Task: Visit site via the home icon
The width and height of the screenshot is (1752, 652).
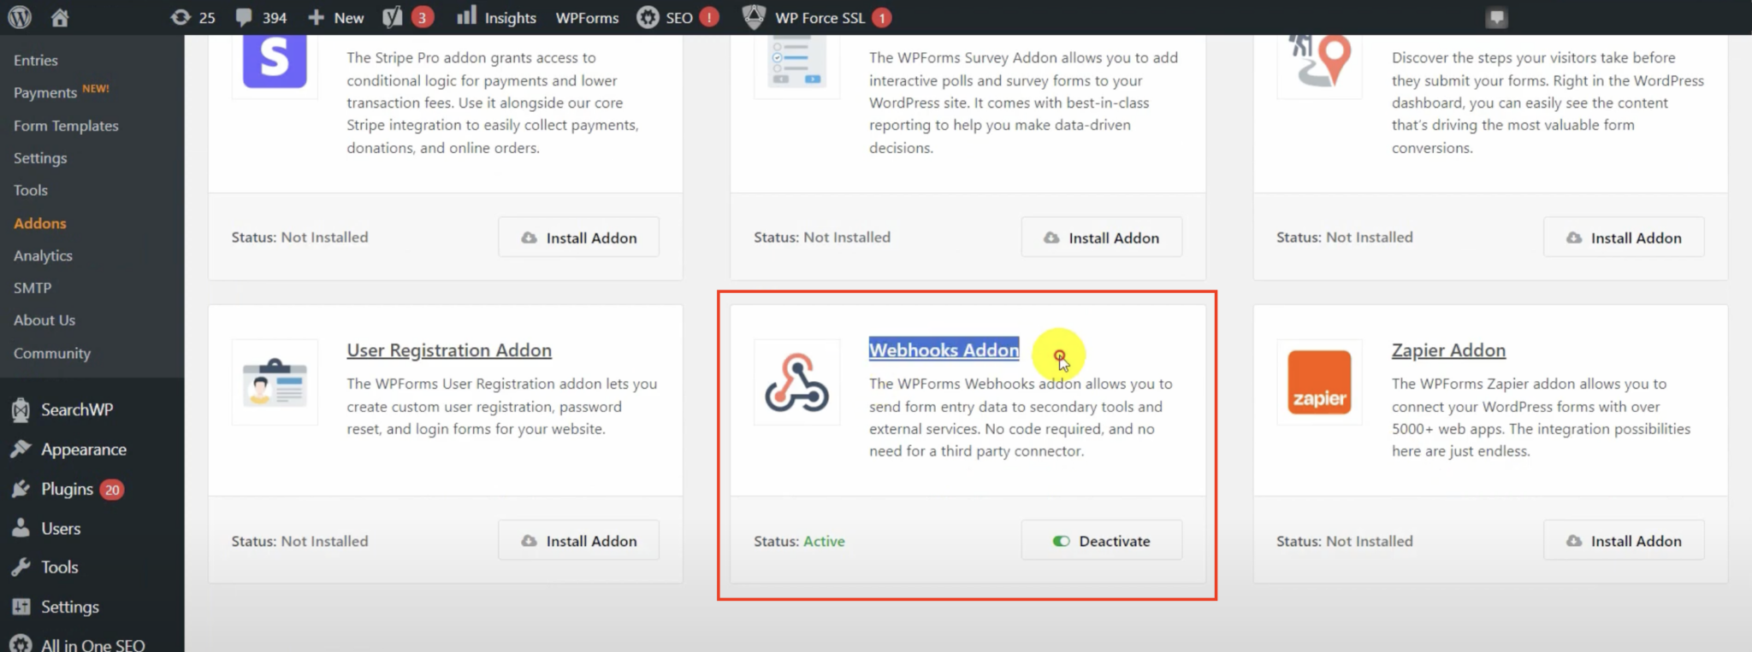Action: pos(60,17)
